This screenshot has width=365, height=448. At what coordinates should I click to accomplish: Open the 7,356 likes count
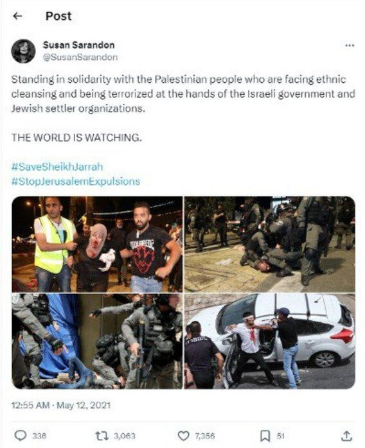(x=204, y=436)
